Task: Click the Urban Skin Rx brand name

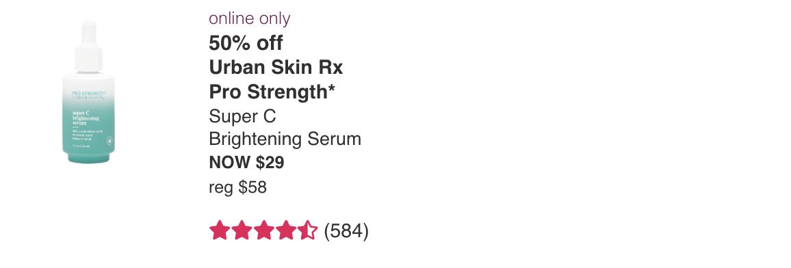Action: [x=276, y=67]
